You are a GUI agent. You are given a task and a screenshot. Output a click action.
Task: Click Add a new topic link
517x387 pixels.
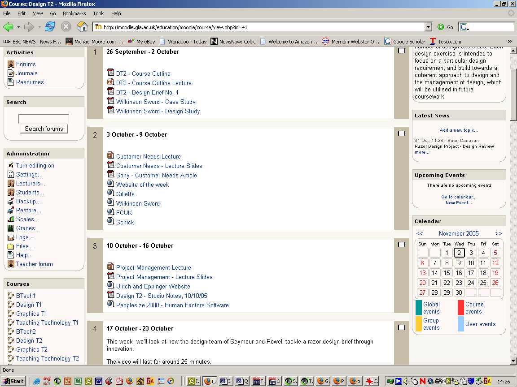coord(459,130)
